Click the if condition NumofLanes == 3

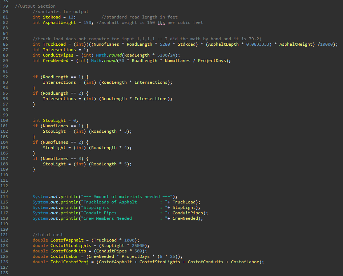[60, 158]
